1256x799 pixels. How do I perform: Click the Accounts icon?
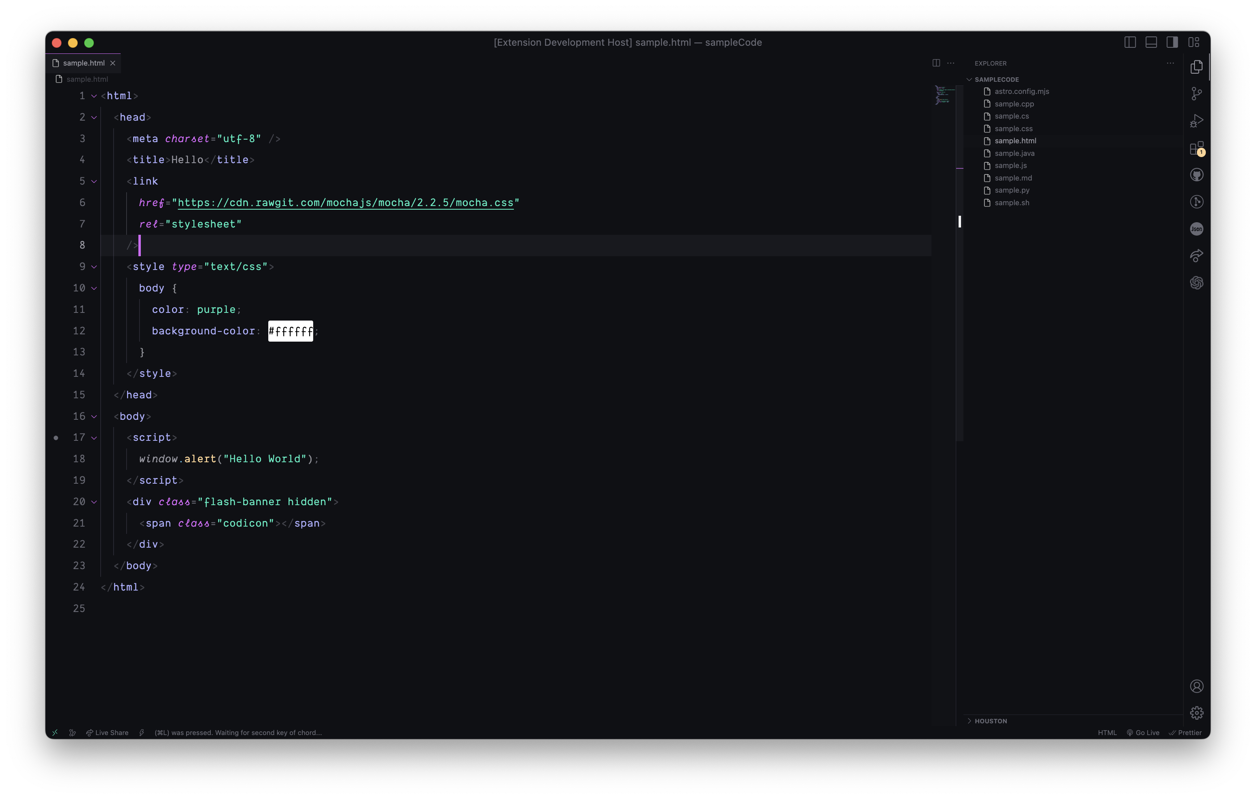(x=1197, y=686)
